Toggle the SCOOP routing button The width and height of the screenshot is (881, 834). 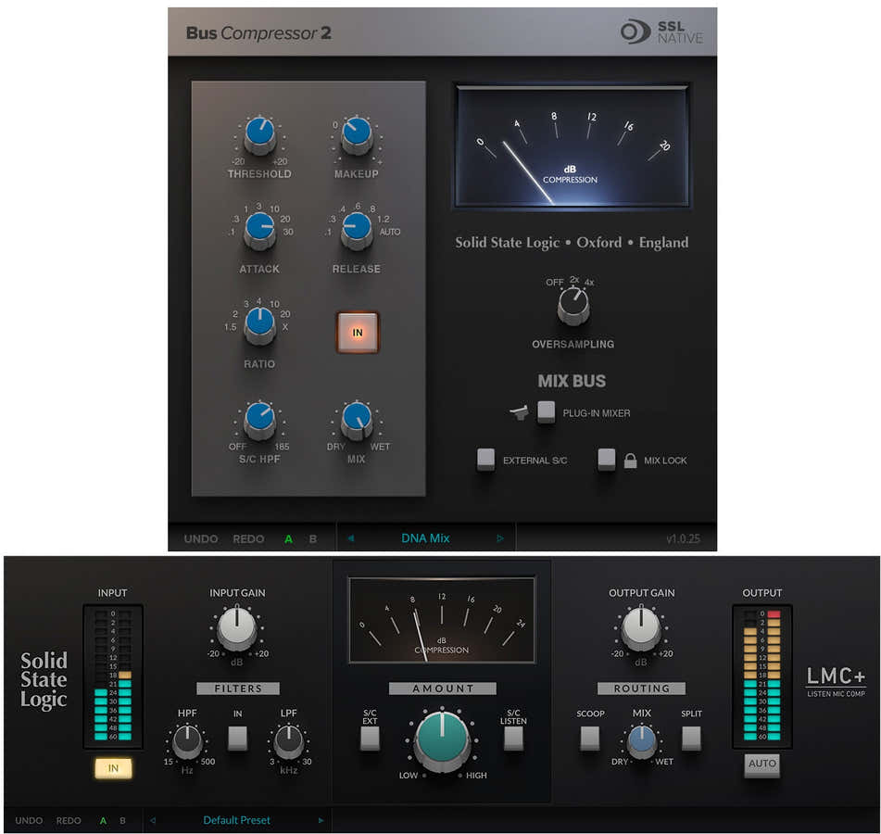[x=590, y=739]
